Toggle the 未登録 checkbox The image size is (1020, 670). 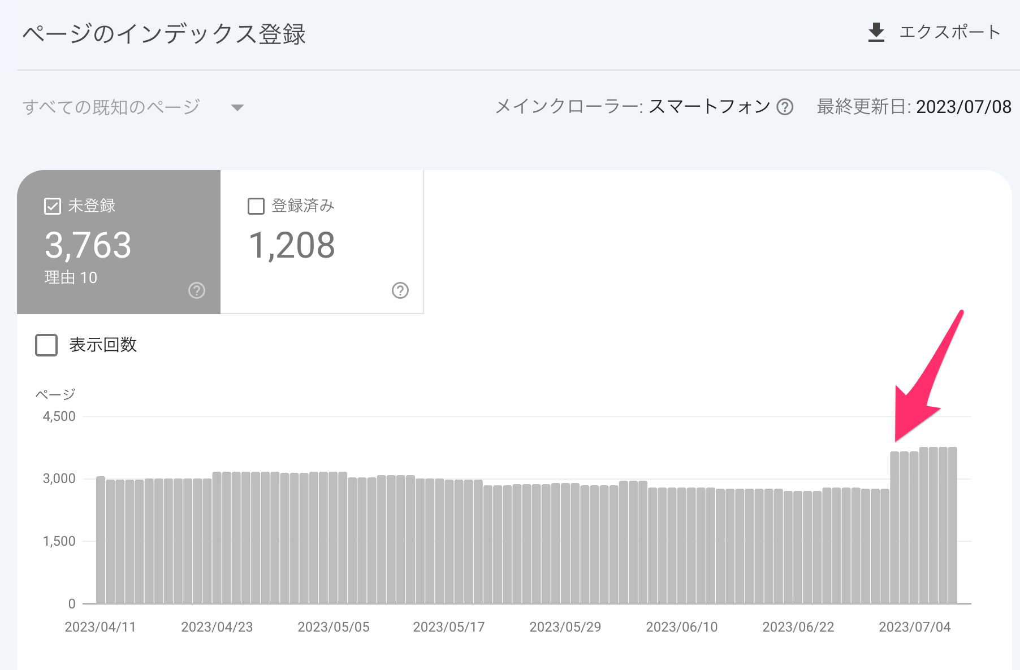coord(52,206)
